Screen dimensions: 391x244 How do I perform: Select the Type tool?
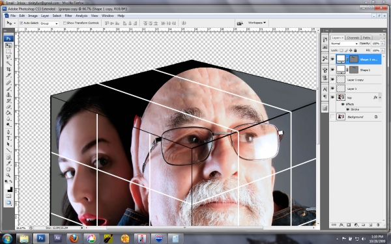[x=8, y=138]
